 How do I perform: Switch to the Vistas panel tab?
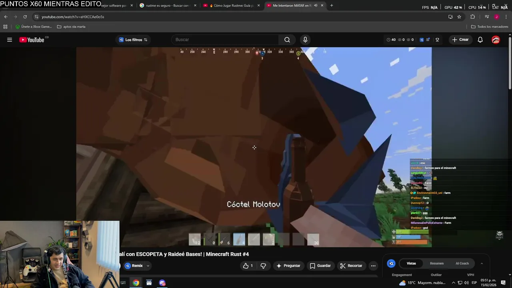pos(411,263)
